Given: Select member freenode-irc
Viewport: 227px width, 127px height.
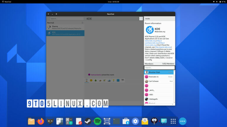Looking at the screenshot, I should (159, 77).
